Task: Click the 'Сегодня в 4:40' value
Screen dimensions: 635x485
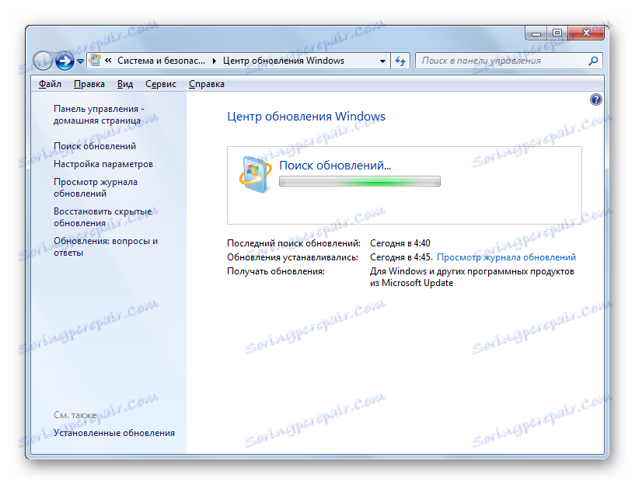Action: pos(400,243)
